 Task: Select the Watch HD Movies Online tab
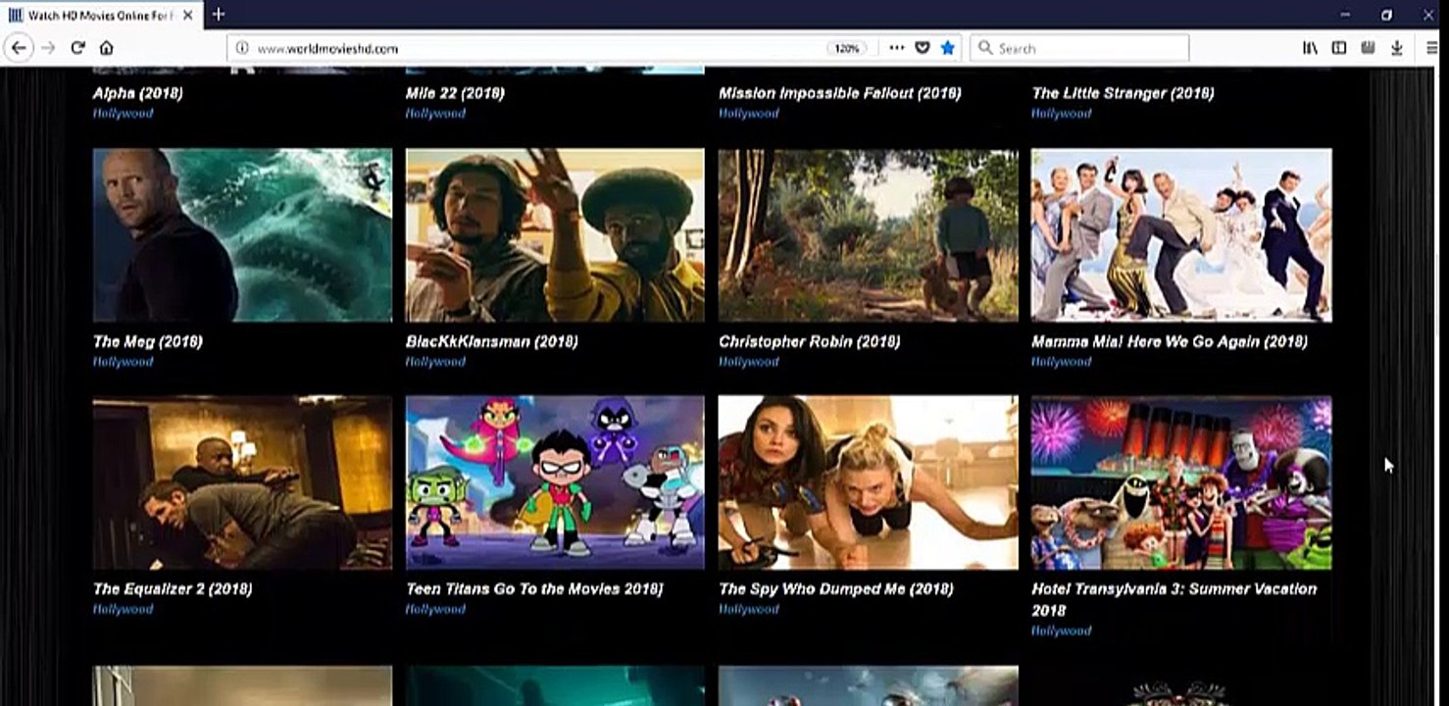coord(100,16)
